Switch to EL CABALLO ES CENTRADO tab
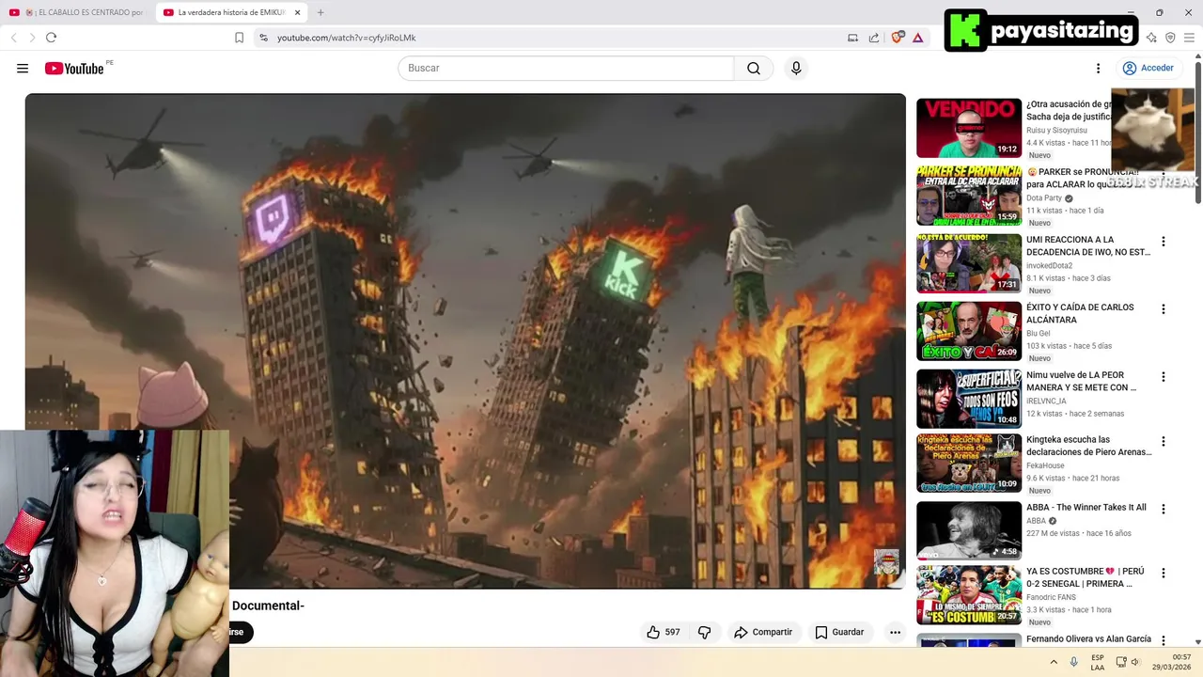 (x=77, y=12)
